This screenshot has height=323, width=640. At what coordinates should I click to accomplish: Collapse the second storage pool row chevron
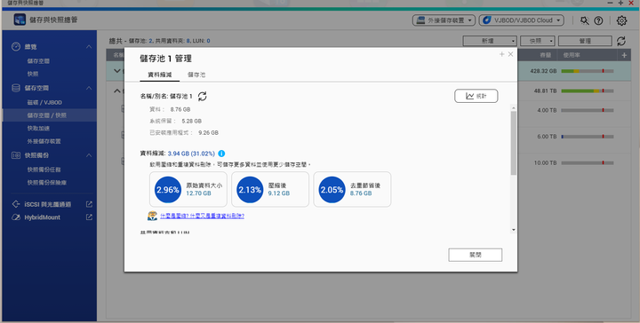coord(117,91)
